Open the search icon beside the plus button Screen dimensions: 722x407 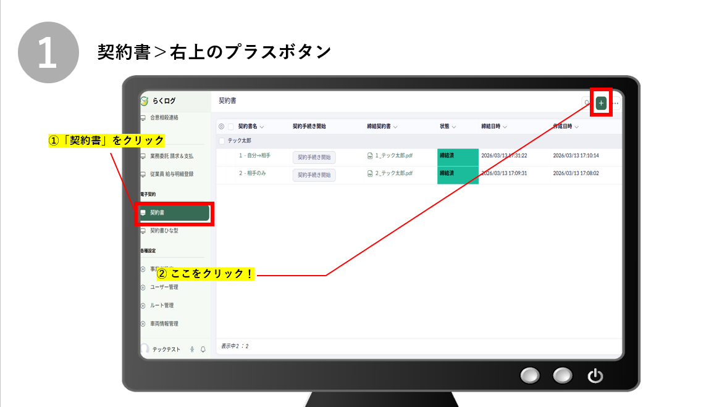(x=587, y=103)
